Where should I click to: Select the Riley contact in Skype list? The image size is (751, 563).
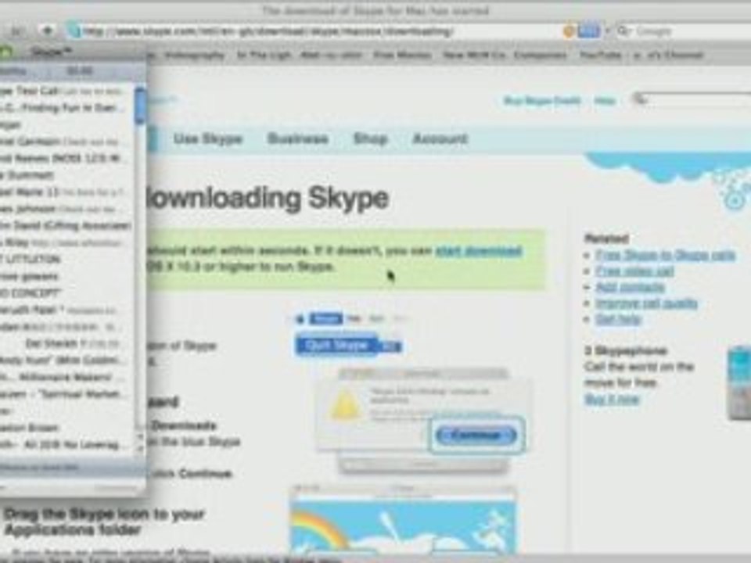67,242
